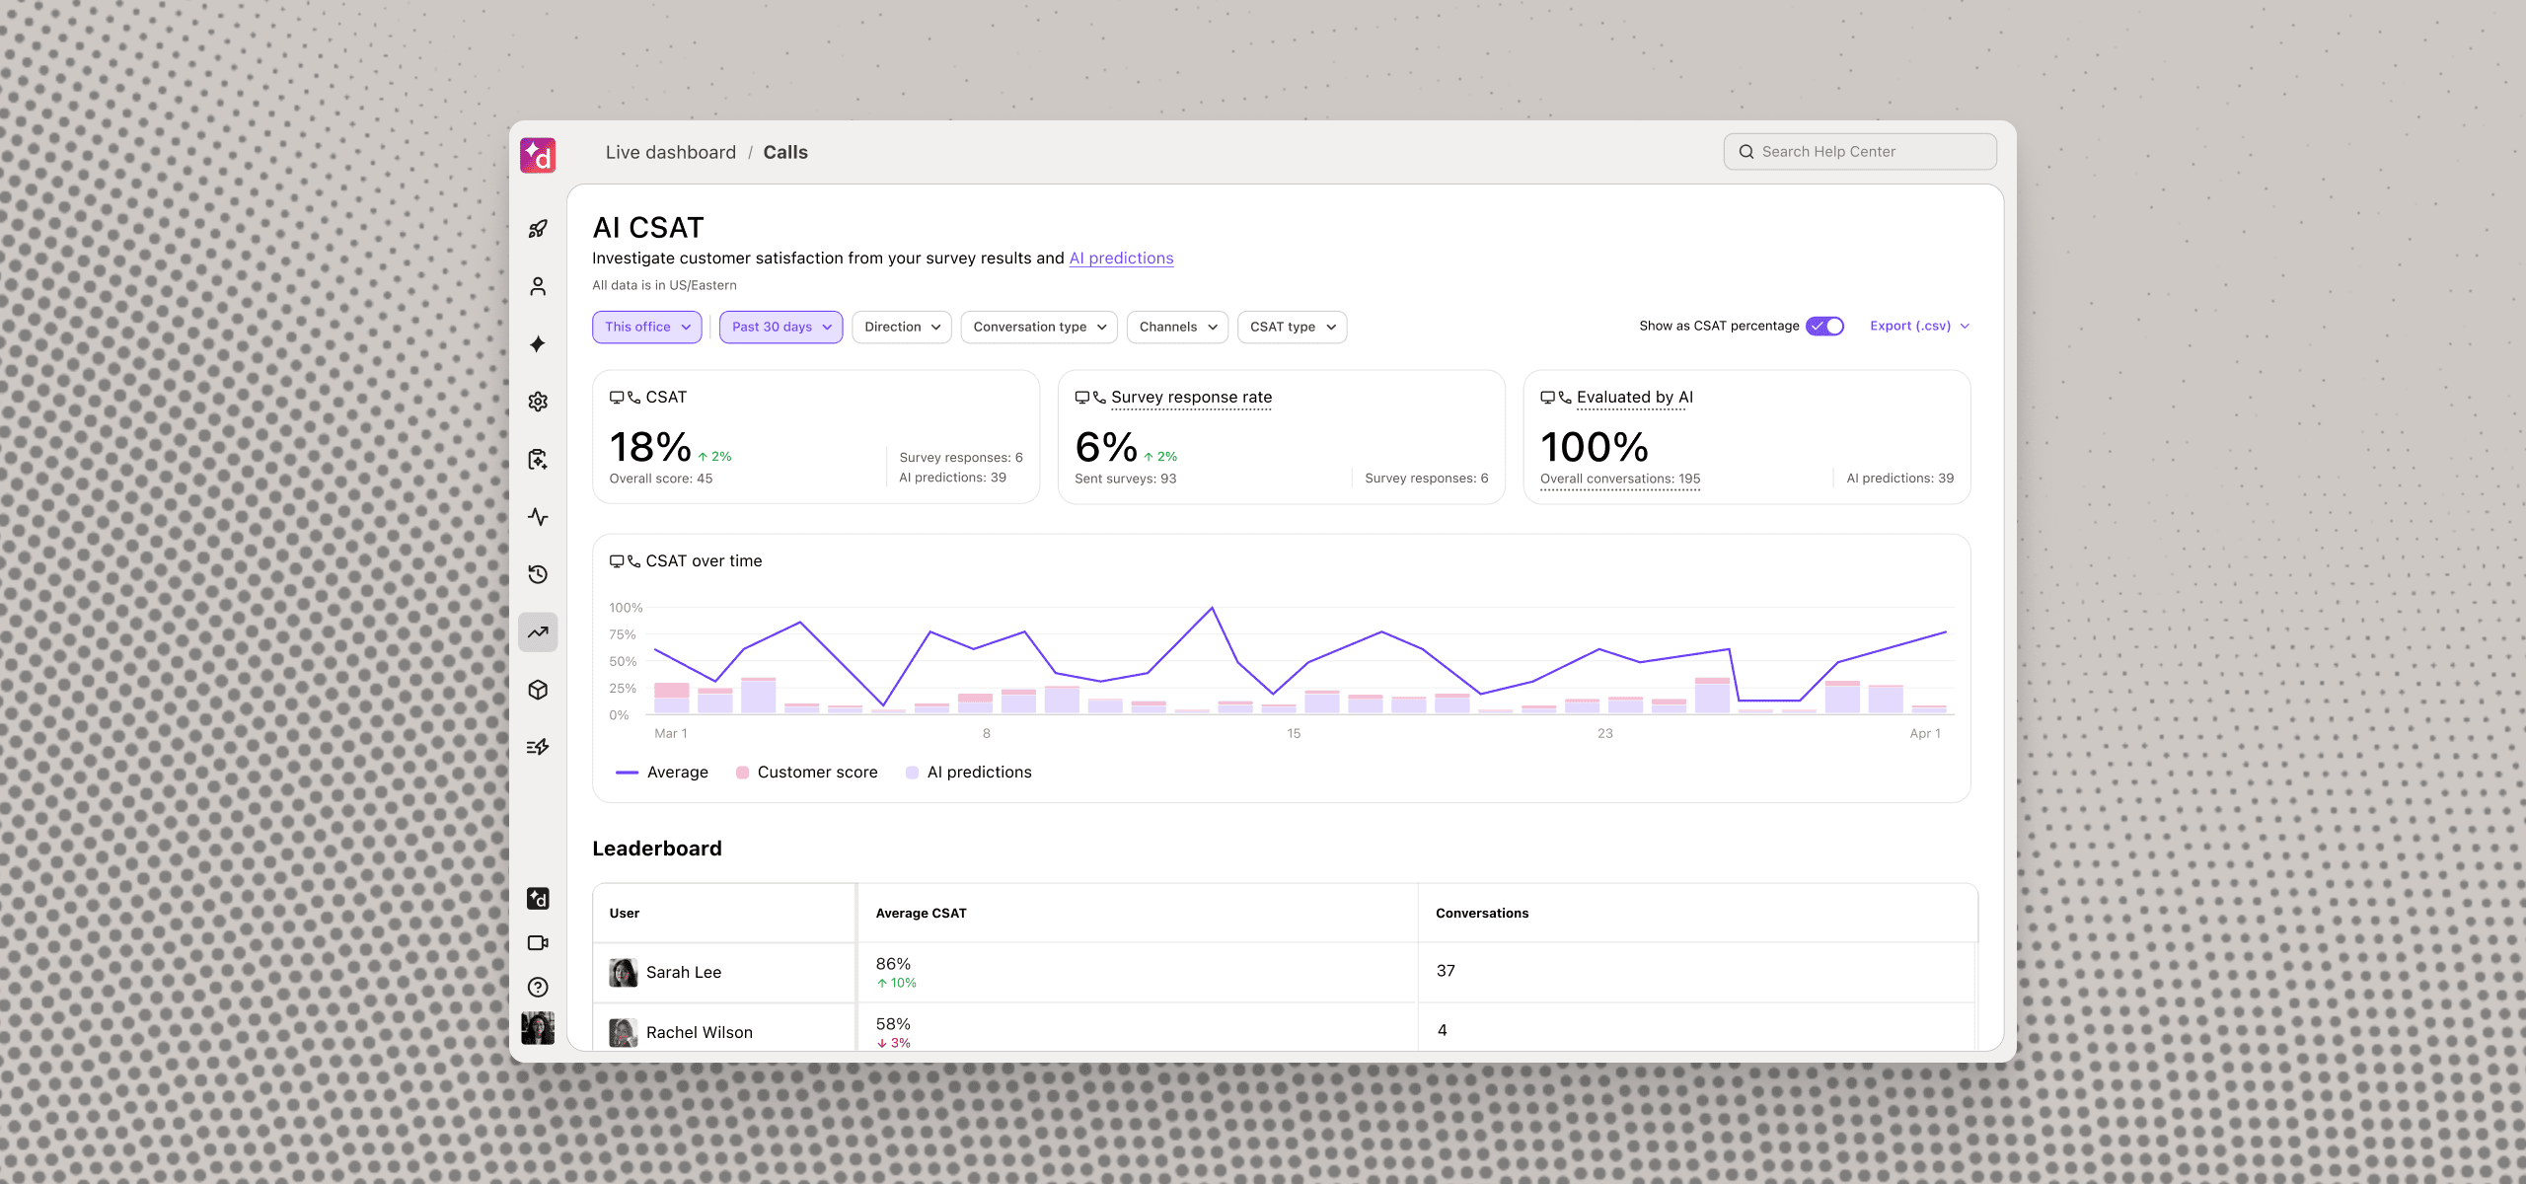The width and height of the screenshot is (2526, 1184).
Task: Open the contacts person sidebar icon
Action: coord(538,286)
